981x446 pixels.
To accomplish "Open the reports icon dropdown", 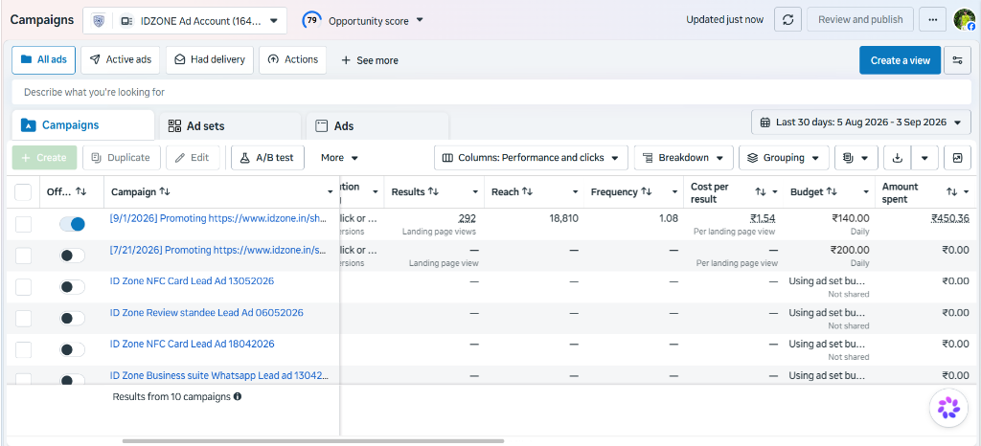I will pyautogui.click(x=856, y=158).
